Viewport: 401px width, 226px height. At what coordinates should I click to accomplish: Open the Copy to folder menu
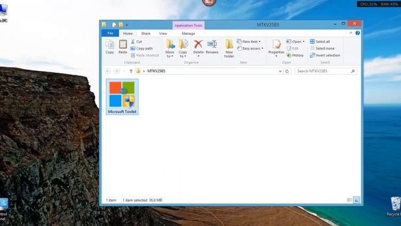pos(183,49)
